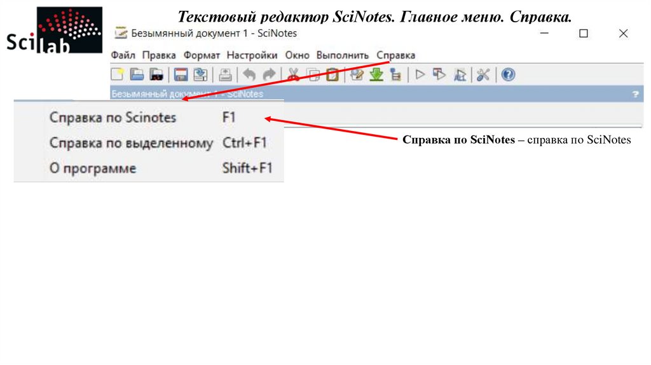Open the Окно menu
The image size is (651, 365).
298,55
